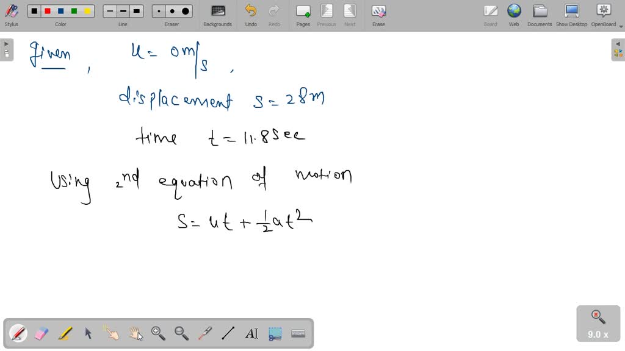
Task: Select the red drawing color
Action: coord(46,10)
